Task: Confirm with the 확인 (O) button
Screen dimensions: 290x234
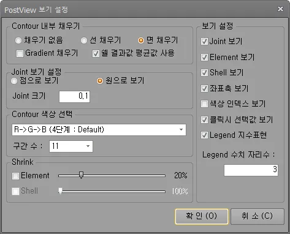Action: pyautogui.click(x=202, y=216)
